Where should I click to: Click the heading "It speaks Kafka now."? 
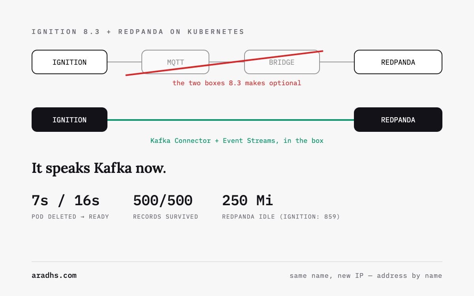pos(99,168)
